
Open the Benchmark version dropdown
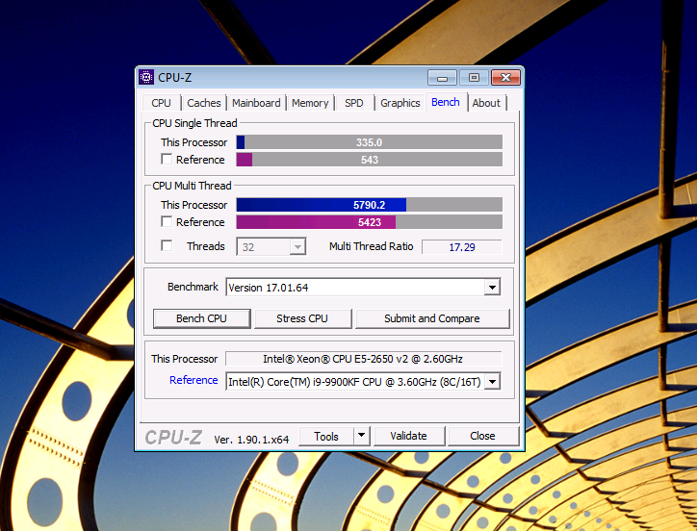tap(492, 287)
